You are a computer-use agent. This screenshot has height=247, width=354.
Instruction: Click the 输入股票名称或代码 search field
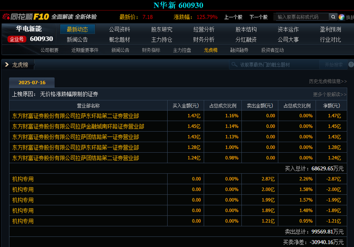(302, 17)
